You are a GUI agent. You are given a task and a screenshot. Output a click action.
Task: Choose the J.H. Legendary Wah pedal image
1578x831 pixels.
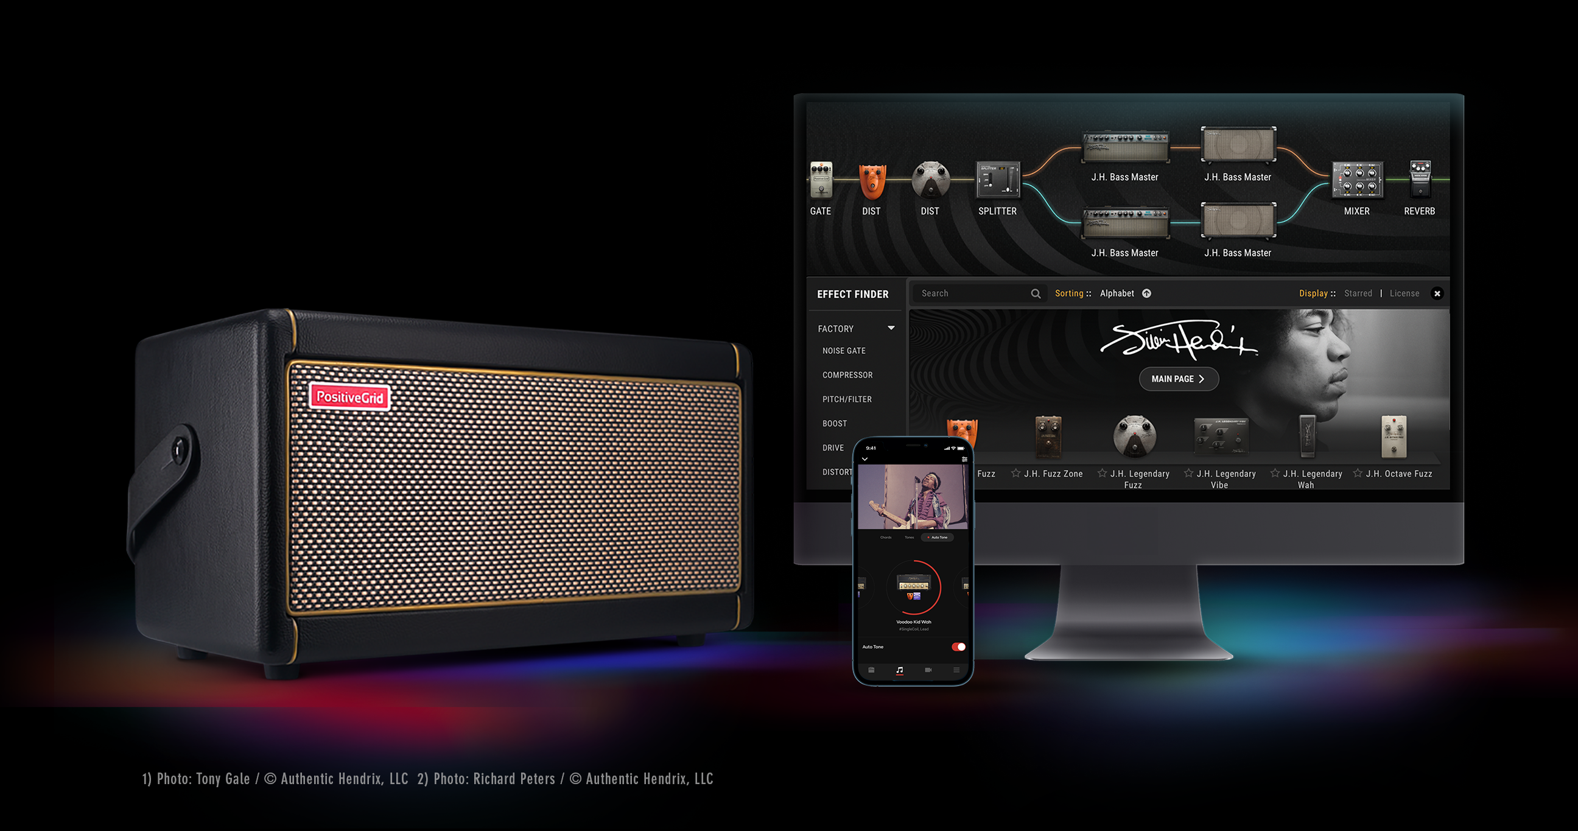pos(1306,437)
